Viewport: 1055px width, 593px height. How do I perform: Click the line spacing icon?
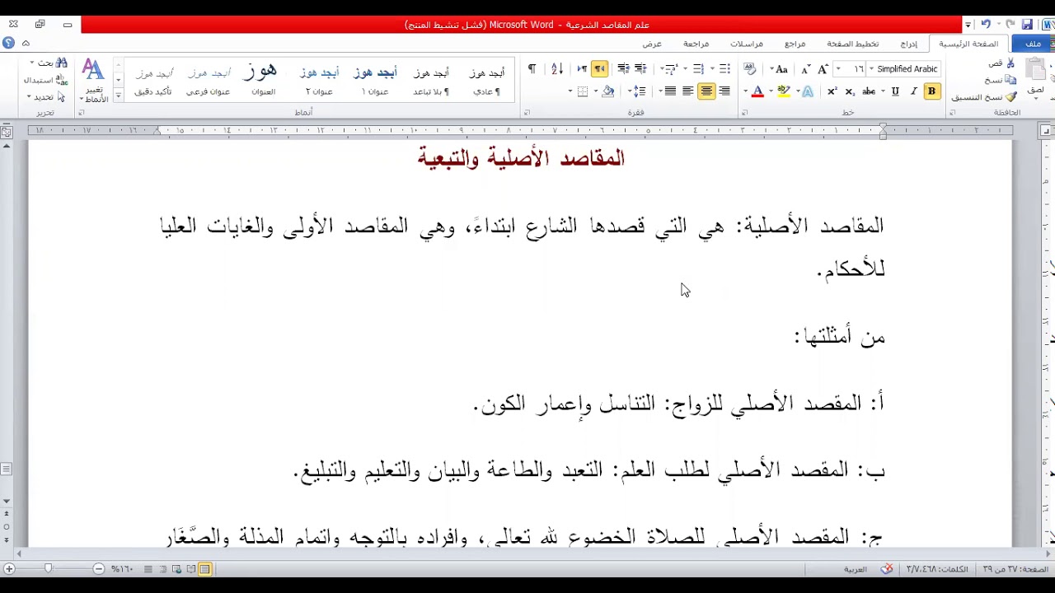click(x=641, y=91)
